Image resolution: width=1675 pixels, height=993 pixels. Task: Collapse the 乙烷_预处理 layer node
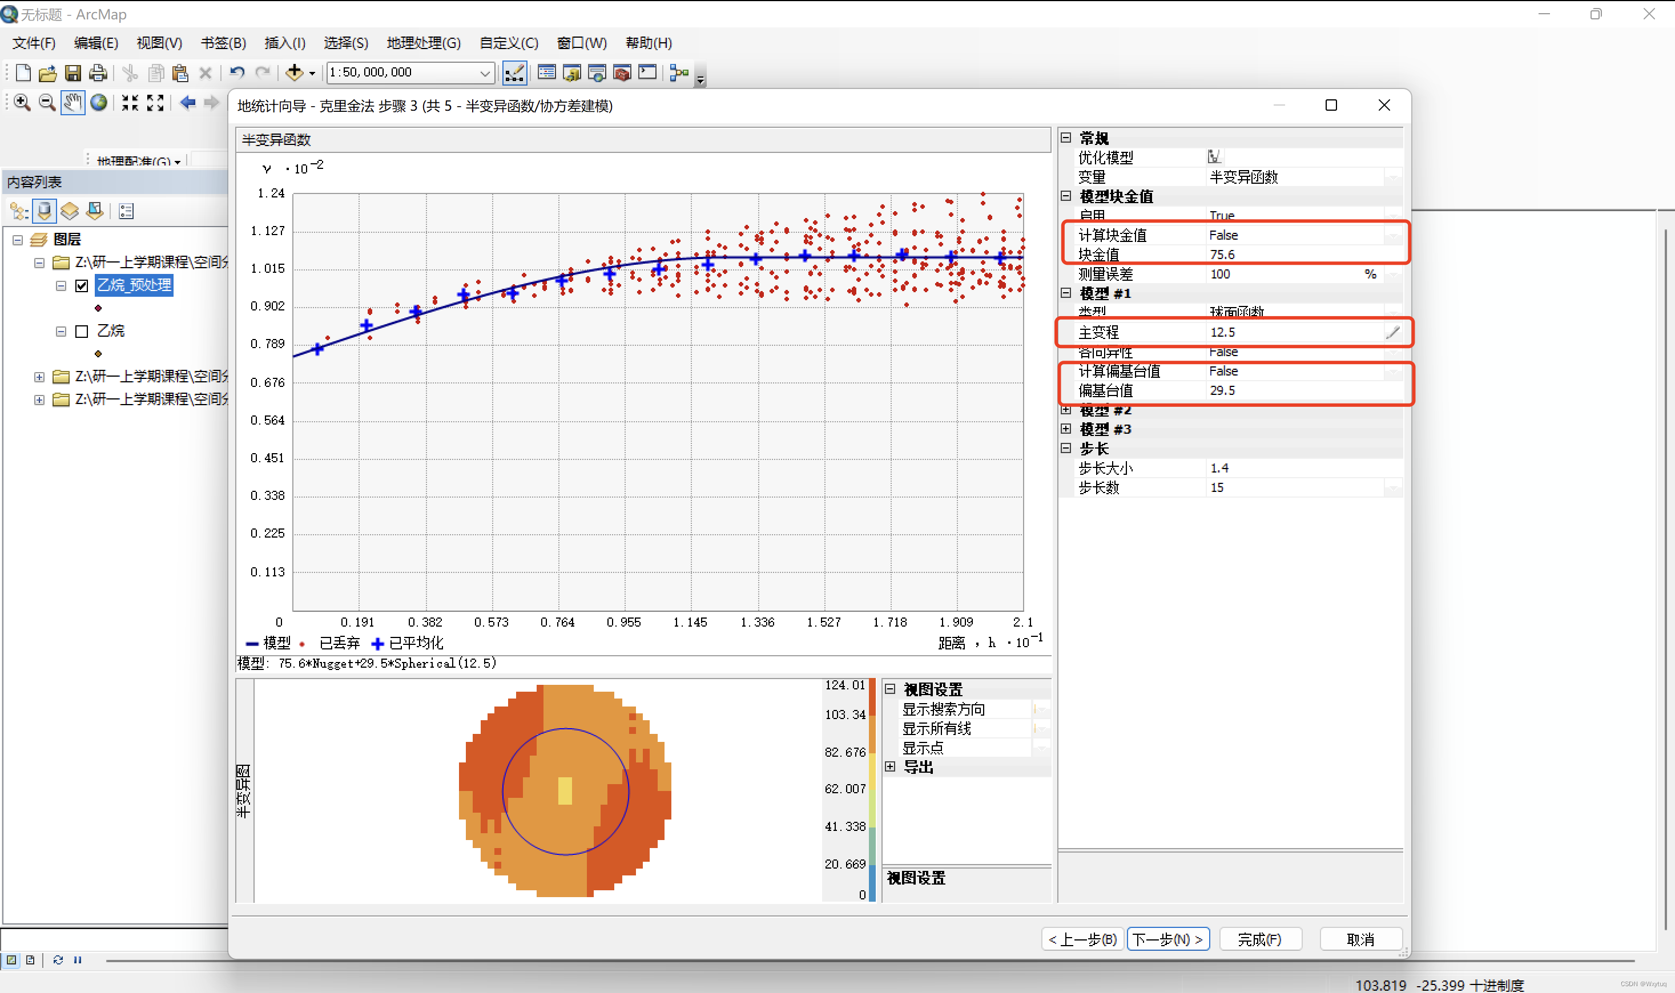tap(61, 286)
